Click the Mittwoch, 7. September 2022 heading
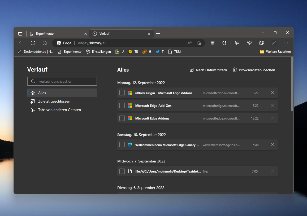This screenshot has width=307, height=216. click(x=141, y=161)
